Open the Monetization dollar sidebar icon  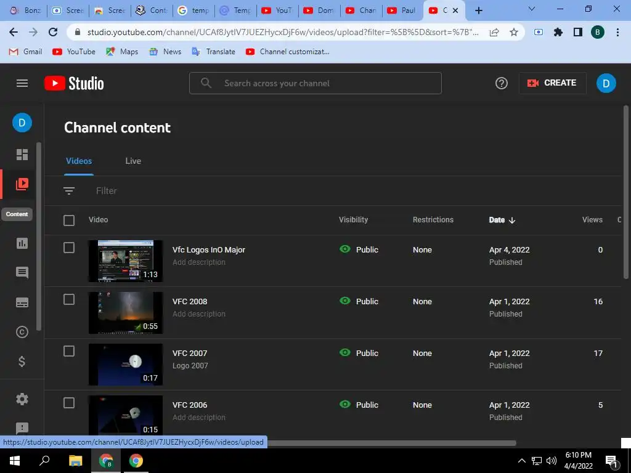pyautogui.click(x=22, y=362)
